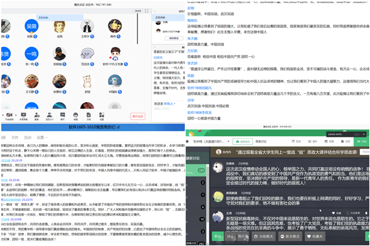
Task: Collapse members panel chevron in meeting sidebar
Action: [x=155, y=11]
